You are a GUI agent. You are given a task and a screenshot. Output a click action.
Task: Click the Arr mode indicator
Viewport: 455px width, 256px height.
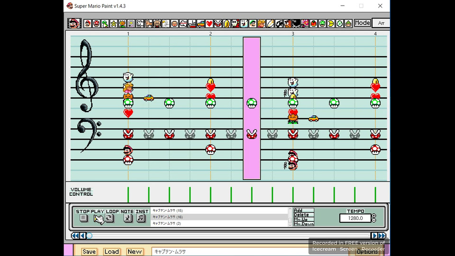pyautogui.click(x=381, y=23)
